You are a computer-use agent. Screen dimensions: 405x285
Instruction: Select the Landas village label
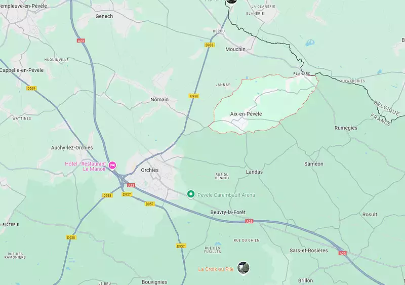(x=254, y=172)
